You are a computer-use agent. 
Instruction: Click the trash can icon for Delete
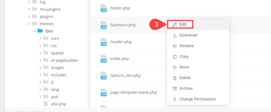coord(175,78)
